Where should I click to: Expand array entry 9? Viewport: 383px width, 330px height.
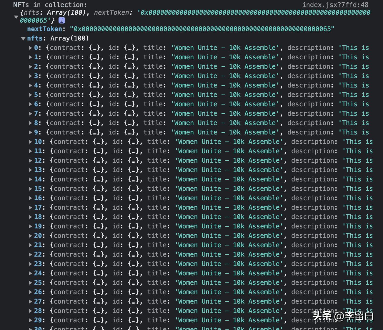coord(30,132)
